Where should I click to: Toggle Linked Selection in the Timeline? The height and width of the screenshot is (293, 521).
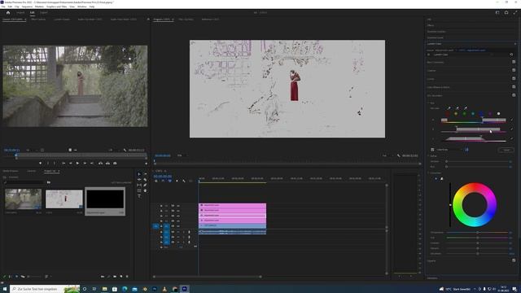pos(170,181)
